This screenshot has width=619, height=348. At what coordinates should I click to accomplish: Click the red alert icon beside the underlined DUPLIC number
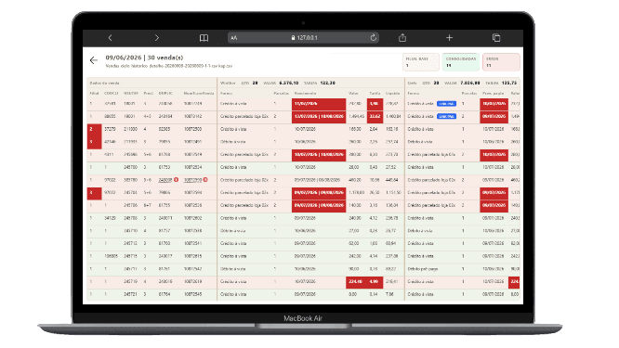[x=176, y=180]
